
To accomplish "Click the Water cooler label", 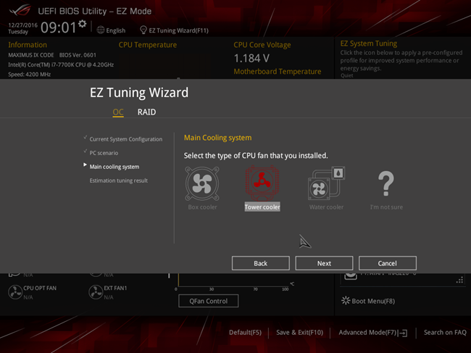I will tap(327, 207).
